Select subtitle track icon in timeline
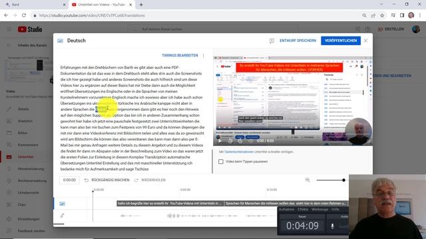426x239 pixels. point(62,204)
